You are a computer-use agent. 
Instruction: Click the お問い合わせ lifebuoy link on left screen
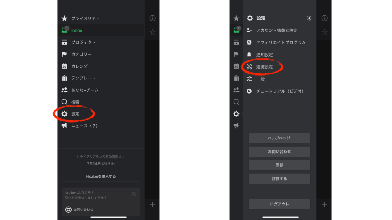79,210
